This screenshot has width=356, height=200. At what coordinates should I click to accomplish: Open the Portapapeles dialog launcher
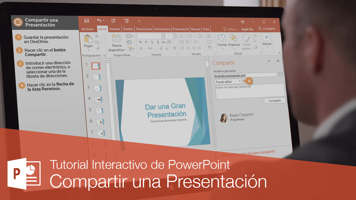[105, 55]
